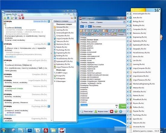
Task: Uncheck AmericanEnglish (Ru-En) in dictionary list
Action: (x=128, y=14)
